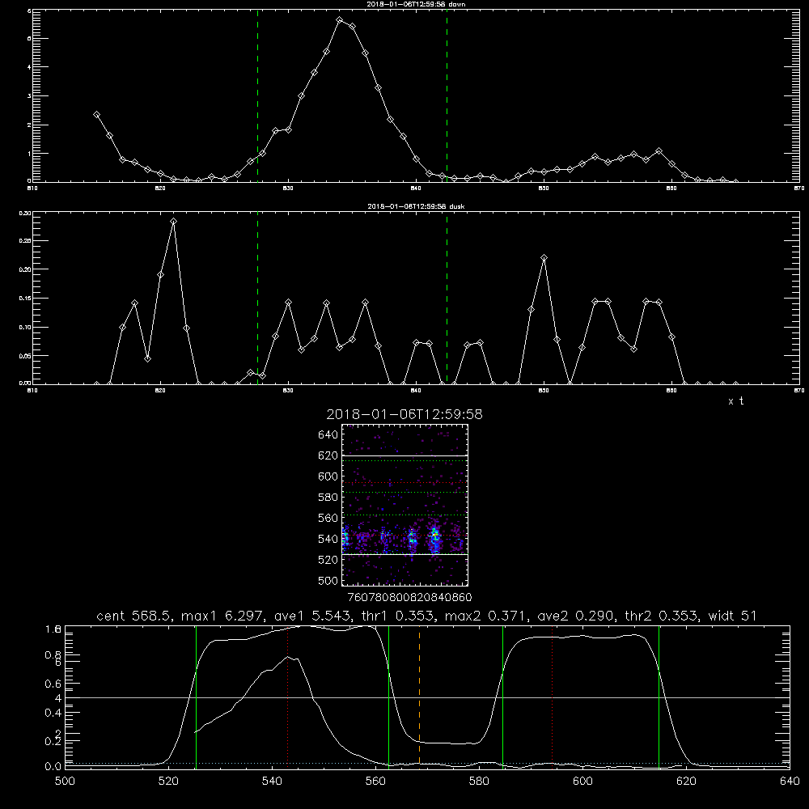Click the timestamp title above the color image
This screenshot has width=809, height=809.
click(x=404, y=414)
